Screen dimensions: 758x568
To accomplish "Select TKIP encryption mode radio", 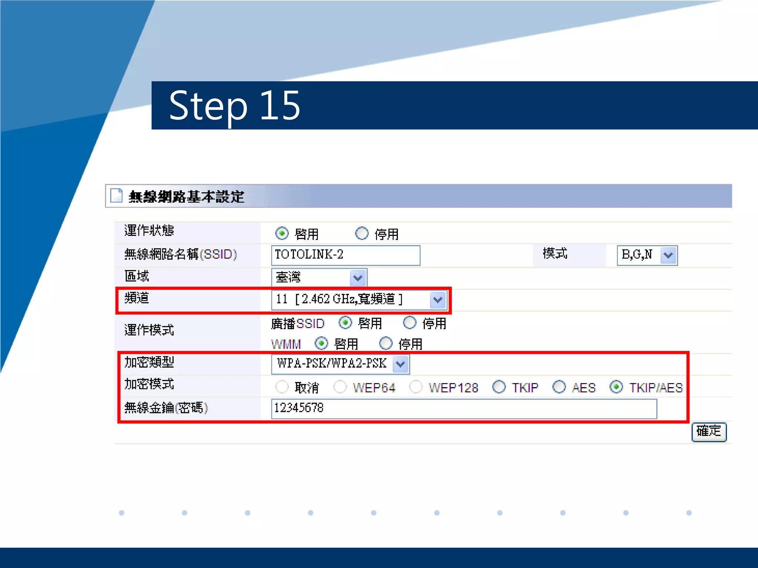I will 499,387.
